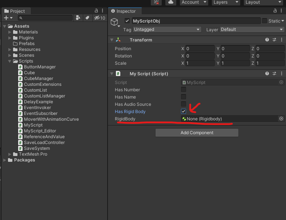Enable the Has Audio Source checkbox
This screenshot has width=286, height=220.
click(184, 104)
